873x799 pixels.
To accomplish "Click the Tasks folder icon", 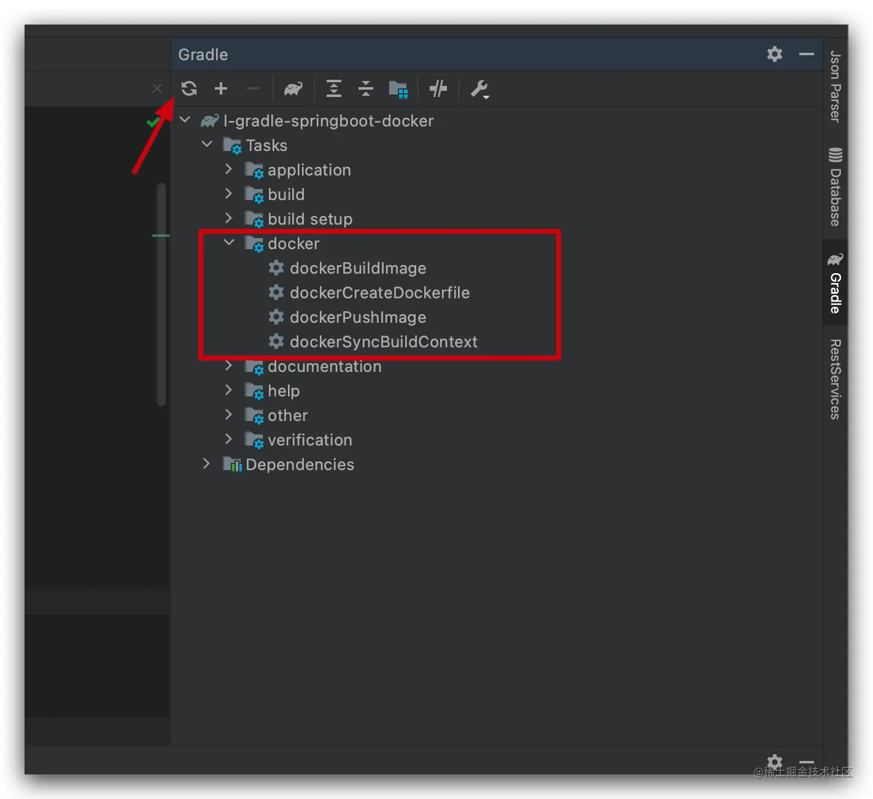I will coord(232,145).
